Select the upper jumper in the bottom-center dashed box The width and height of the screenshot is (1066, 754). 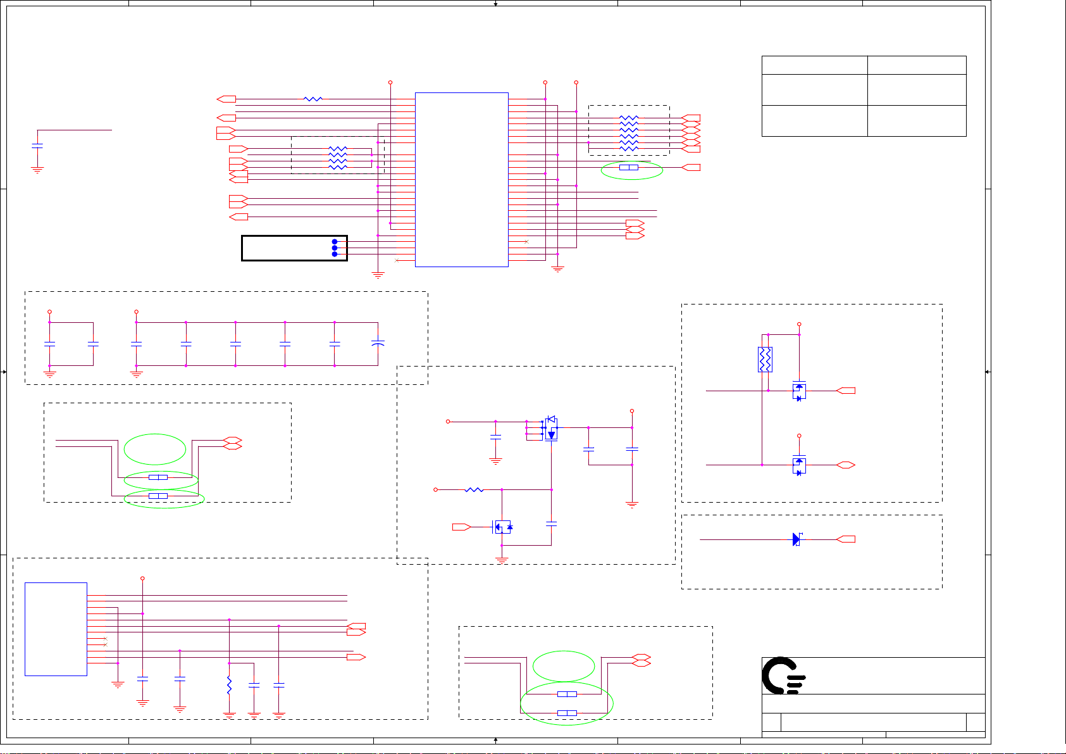tap(567, 694)
